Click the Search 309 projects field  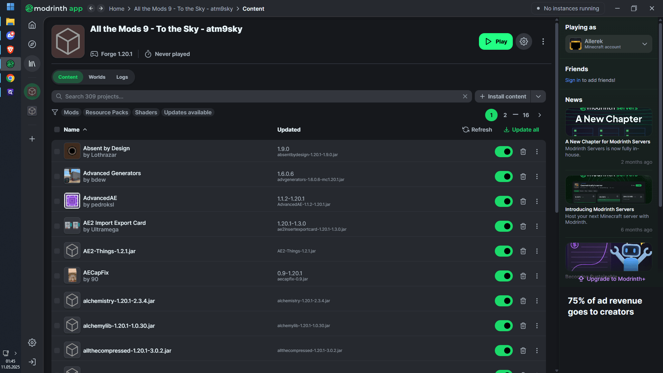[x=257, y=96]
